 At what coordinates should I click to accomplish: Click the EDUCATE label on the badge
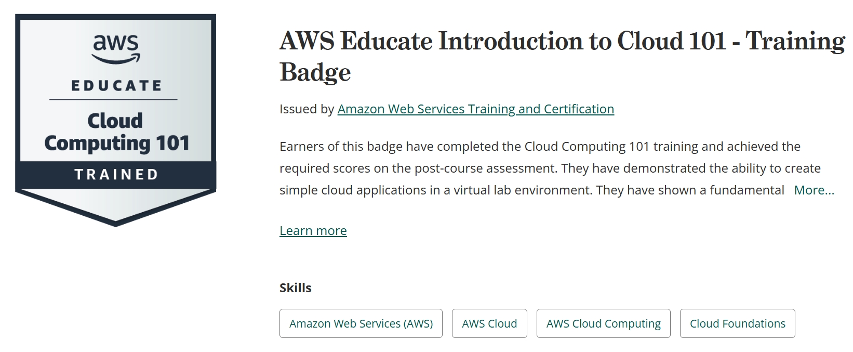[x=116, y=86]
